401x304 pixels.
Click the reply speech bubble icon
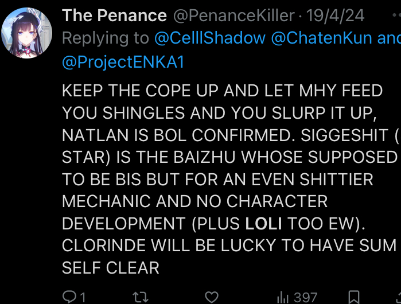point(69,297)
